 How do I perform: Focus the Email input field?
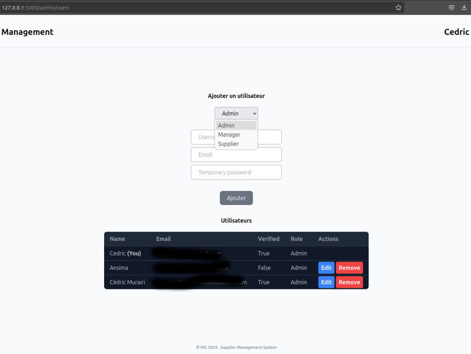(x=236, y=155)
